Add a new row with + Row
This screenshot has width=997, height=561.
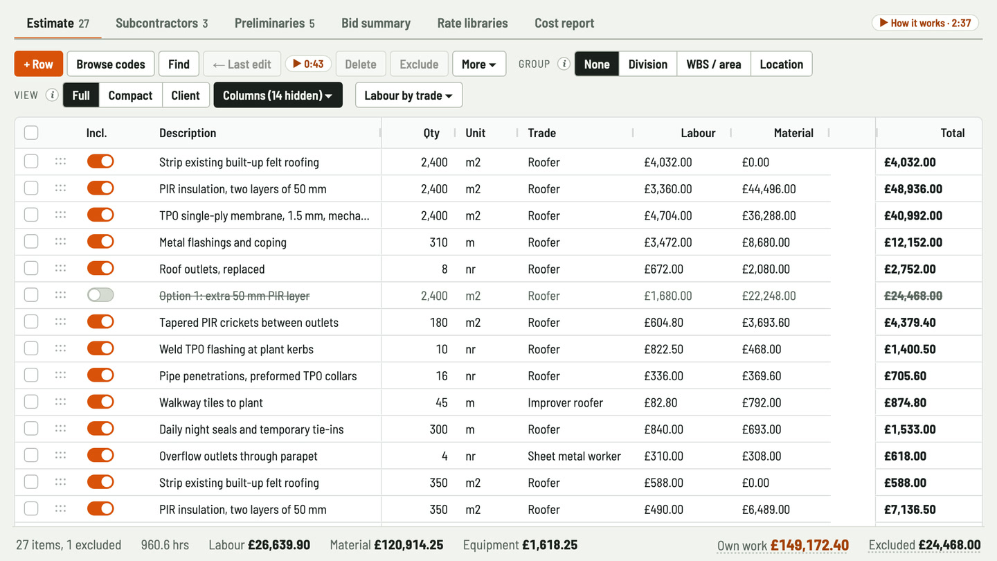pyautogui.click(x=39, y=64)
